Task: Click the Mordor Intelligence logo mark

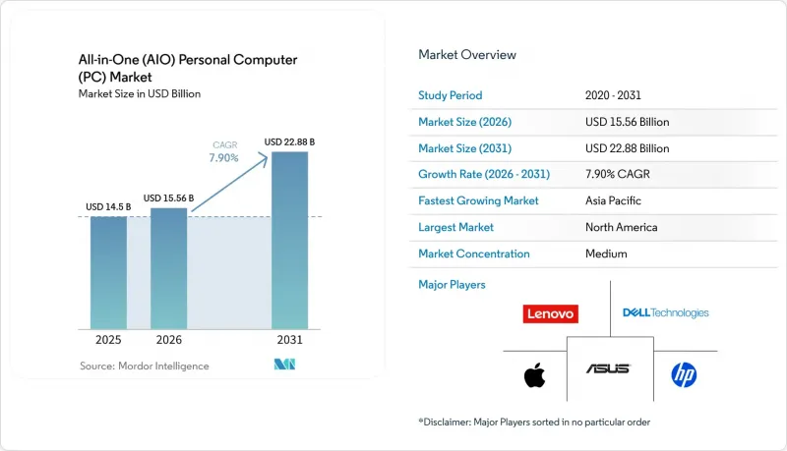Action: tap(284, 365)
